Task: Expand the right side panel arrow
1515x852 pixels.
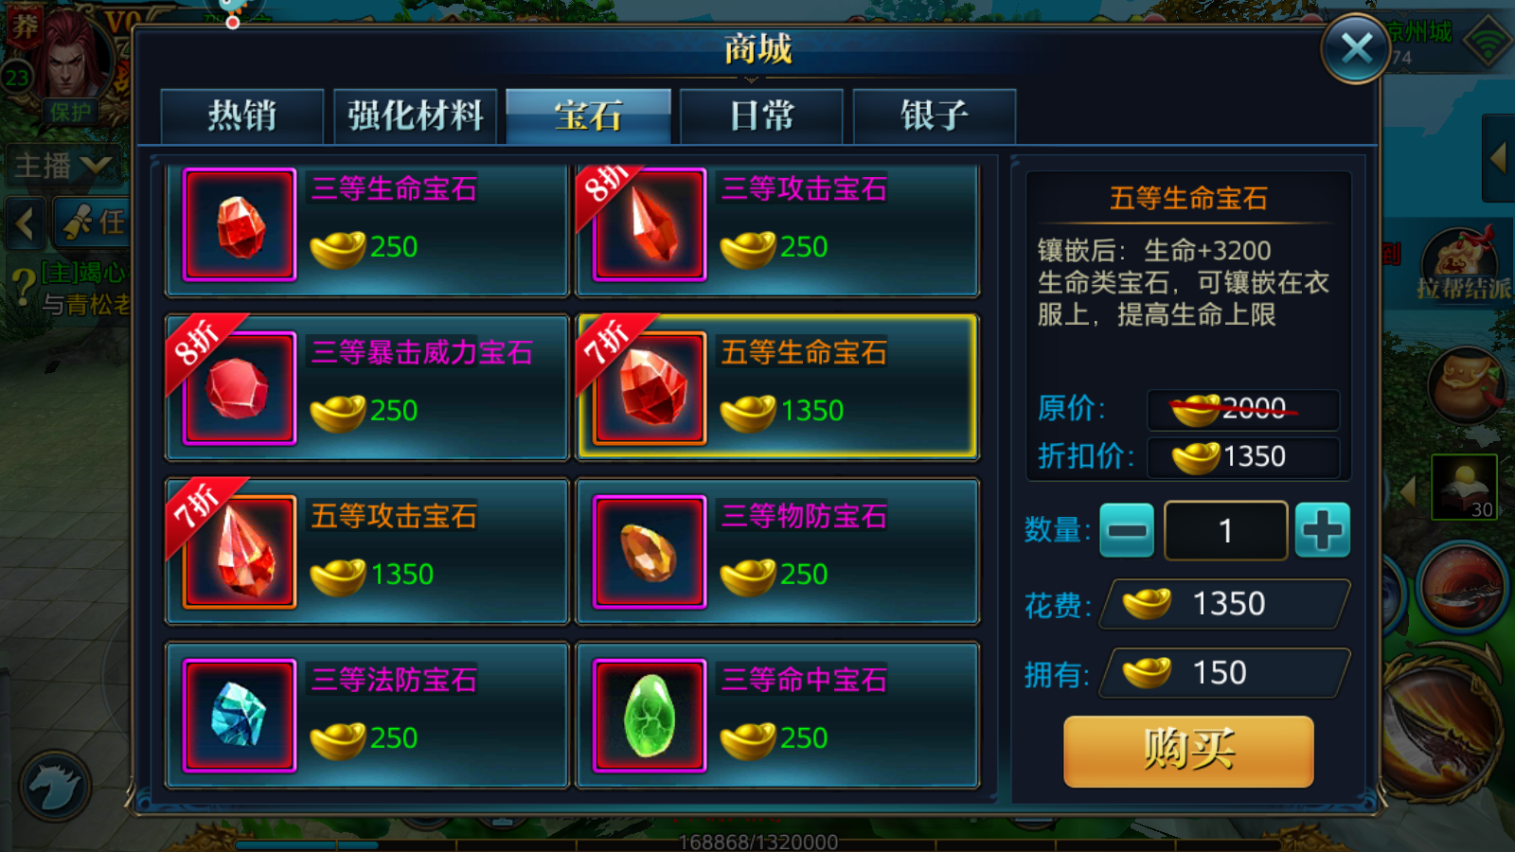Action: tap(1498, 157)
